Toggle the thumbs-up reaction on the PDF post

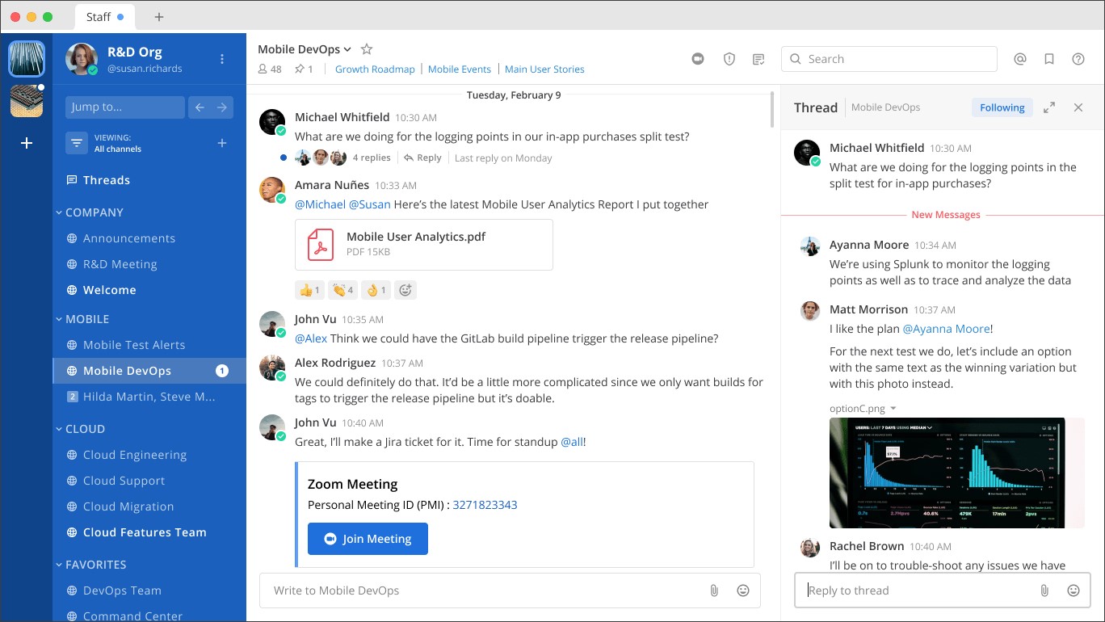coord(310,289)
